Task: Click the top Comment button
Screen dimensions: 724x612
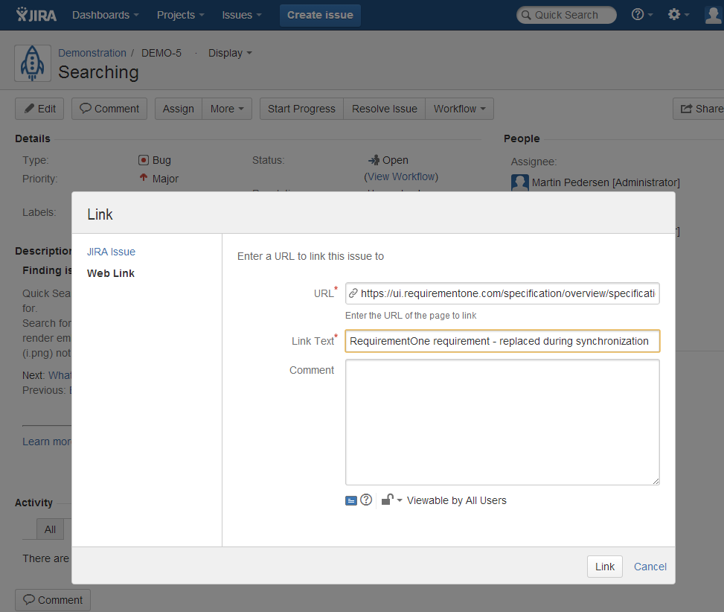Action: pyautogui.click(x=109, y=109)
